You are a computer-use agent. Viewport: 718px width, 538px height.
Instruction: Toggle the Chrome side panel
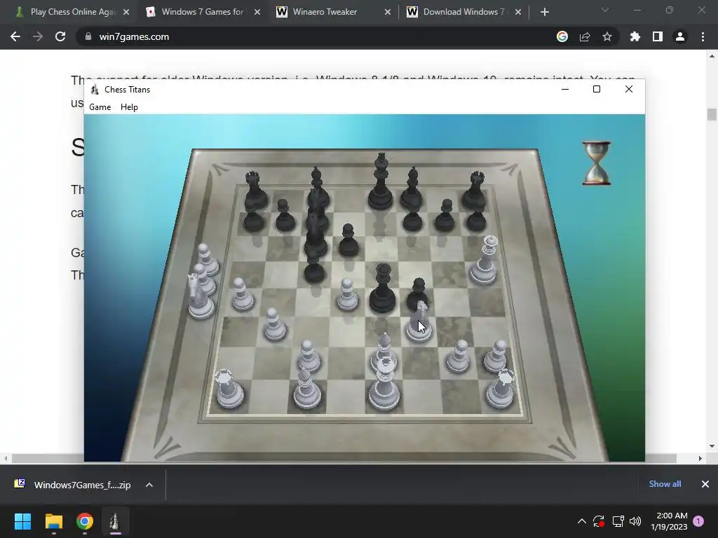click(658, 36)
